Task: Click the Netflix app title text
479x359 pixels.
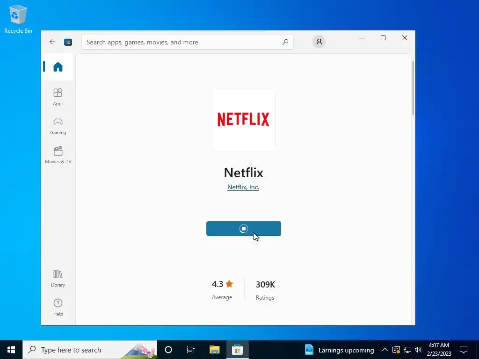Action: pyautogui.click(x=243, y=173)
